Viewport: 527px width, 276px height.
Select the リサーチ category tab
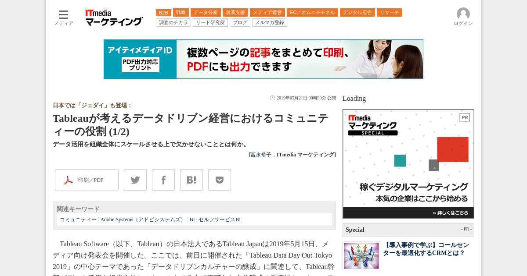[x=390, y=13]
